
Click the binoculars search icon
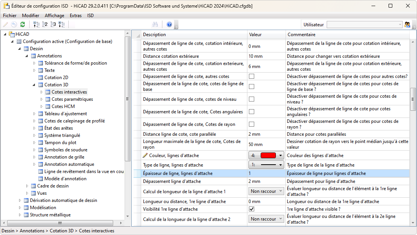pos(155,24)
